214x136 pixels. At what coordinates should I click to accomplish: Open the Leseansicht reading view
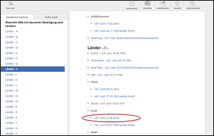(132, 4)
